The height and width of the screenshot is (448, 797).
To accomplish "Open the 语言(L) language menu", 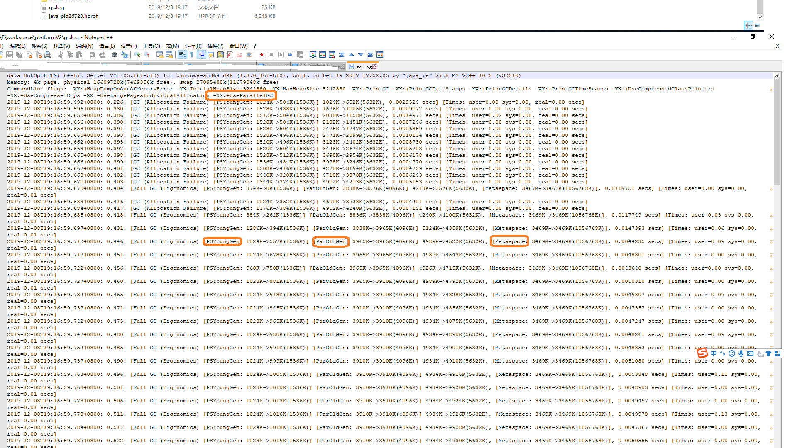I will click(107, 46).
